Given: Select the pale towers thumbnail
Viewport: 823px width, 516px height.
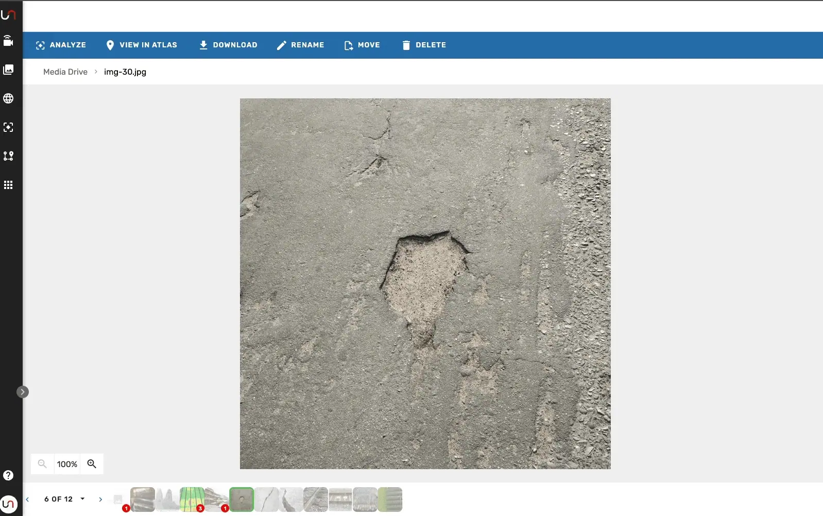Looking at the screenshot, I should pos(167,500).
